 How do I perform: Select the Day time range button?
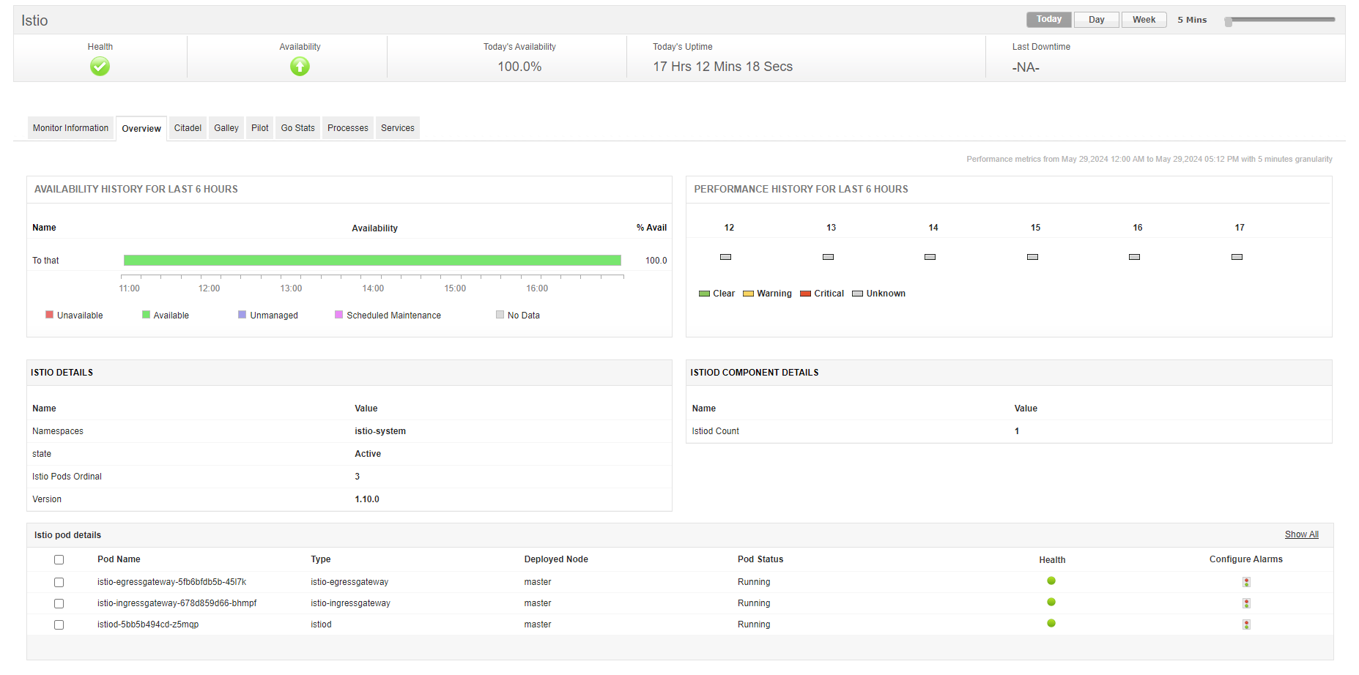click(x=1096, y=20)
